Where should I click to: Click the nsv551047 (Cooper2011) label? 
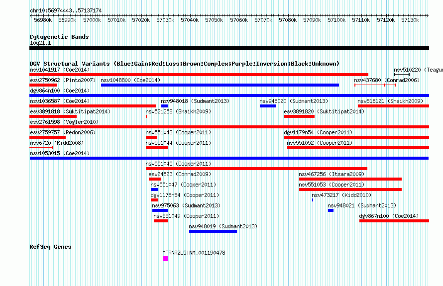[x=183, y=185]
